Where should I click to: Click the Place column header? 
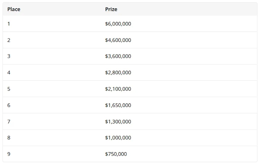point(14,9)
